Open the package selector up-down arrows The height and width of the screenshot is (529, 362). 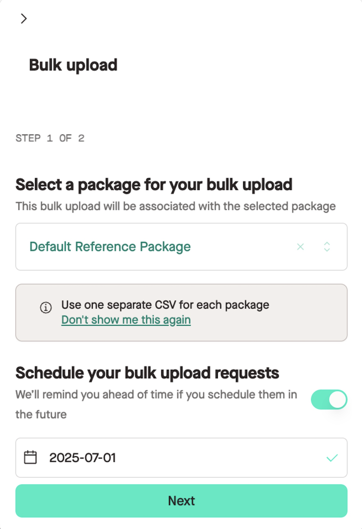coord(327,247)
